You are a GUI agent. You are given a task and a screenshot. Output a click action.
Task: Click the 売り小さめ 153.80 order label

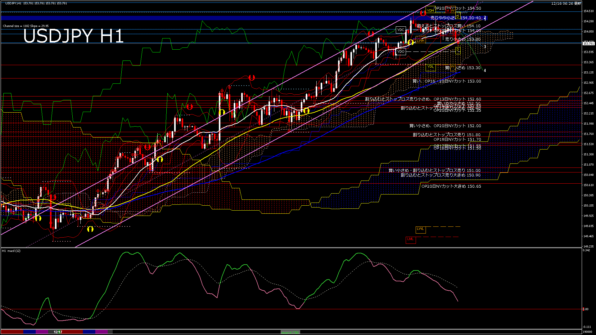tap(463, 39)
